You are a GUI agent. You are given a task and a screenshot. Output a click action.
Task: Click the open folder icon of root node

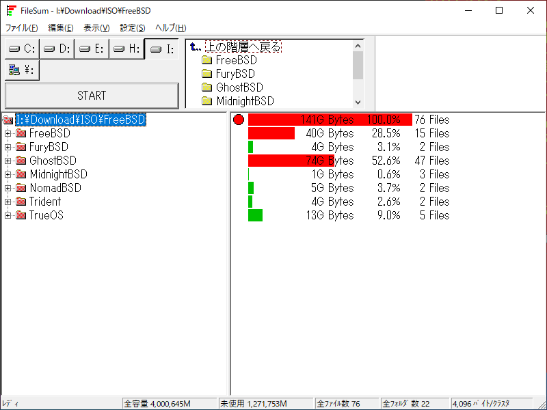pyautogui.click(x=8, y=120)
